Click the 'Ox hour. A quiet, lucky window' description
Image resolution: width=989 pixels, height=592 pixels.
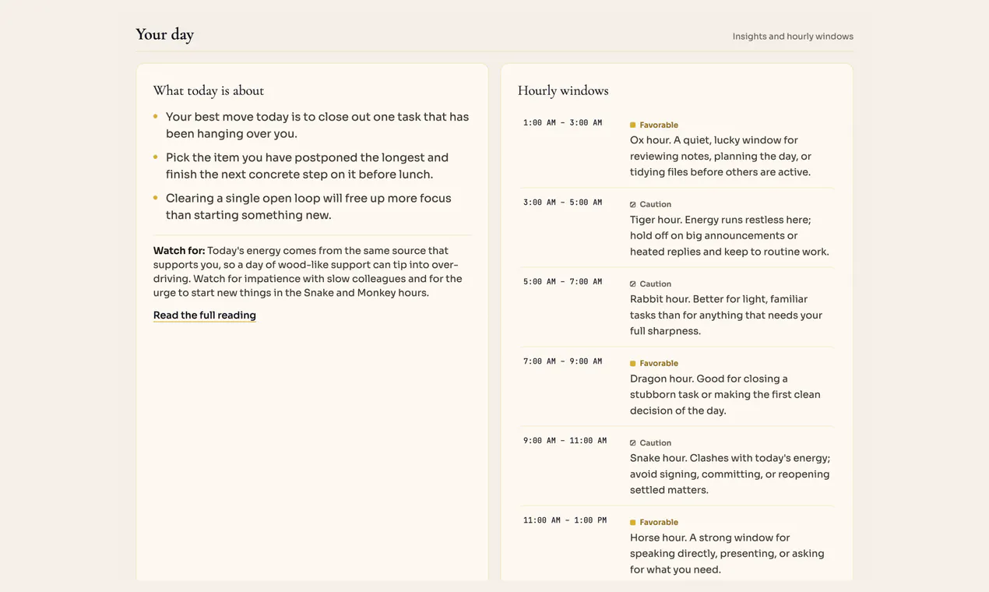click(x=721, y=157)
